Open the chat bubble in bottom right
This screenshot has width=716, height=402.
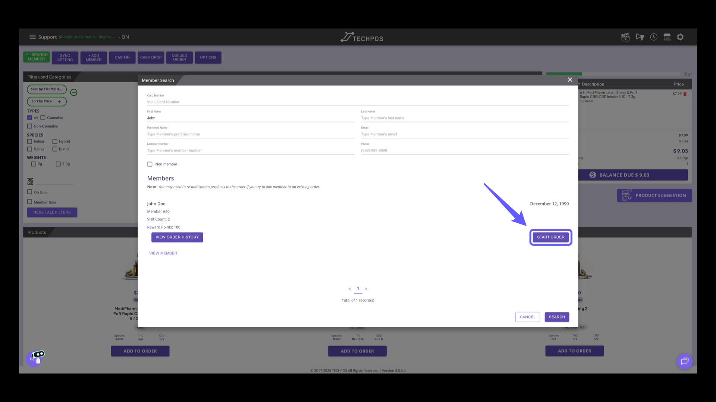[x=685, y=361]
